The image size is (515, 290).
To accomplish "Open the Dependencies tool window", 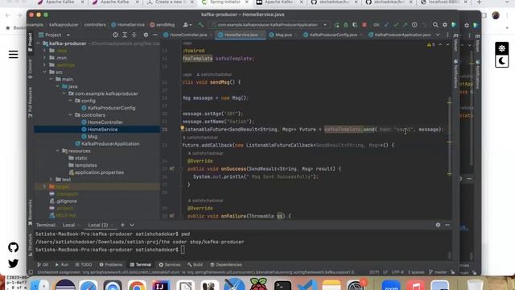I will pyautogui.click(x=226, y=265).
